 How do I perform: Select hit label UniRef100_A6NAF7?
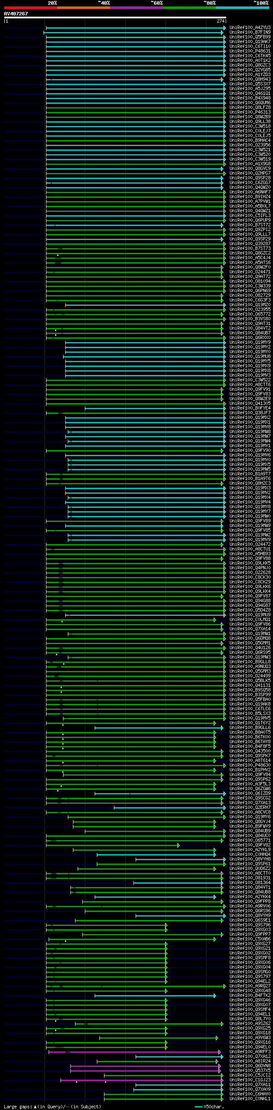250,192
